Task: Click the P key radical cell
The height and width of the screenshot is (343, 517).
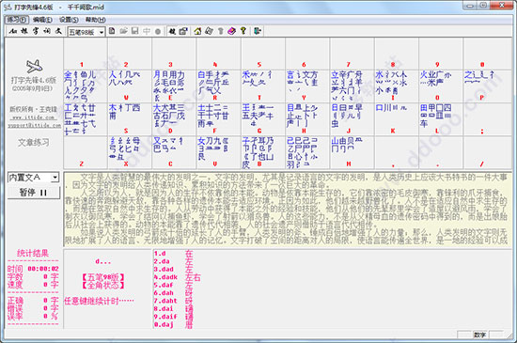Action: point(487,86)
